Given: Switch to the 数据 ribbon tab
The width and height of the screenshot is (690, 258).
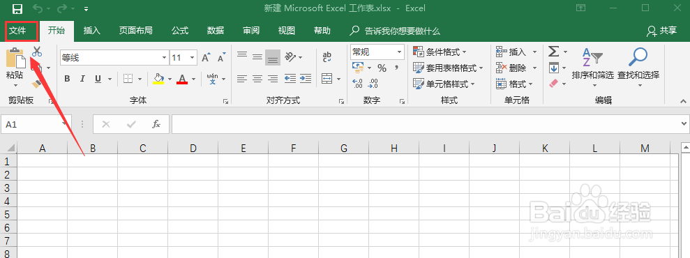Looking at the screenshot, I should [x=216, y=30].
